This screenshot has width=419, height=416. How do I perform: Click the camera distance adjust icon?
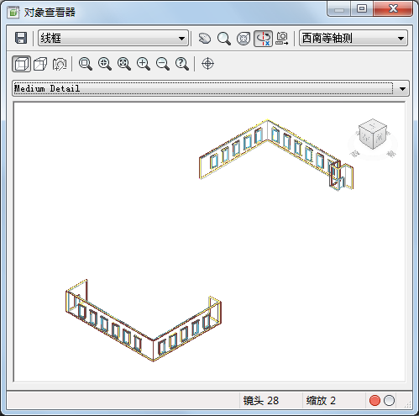tap(282, 39)
